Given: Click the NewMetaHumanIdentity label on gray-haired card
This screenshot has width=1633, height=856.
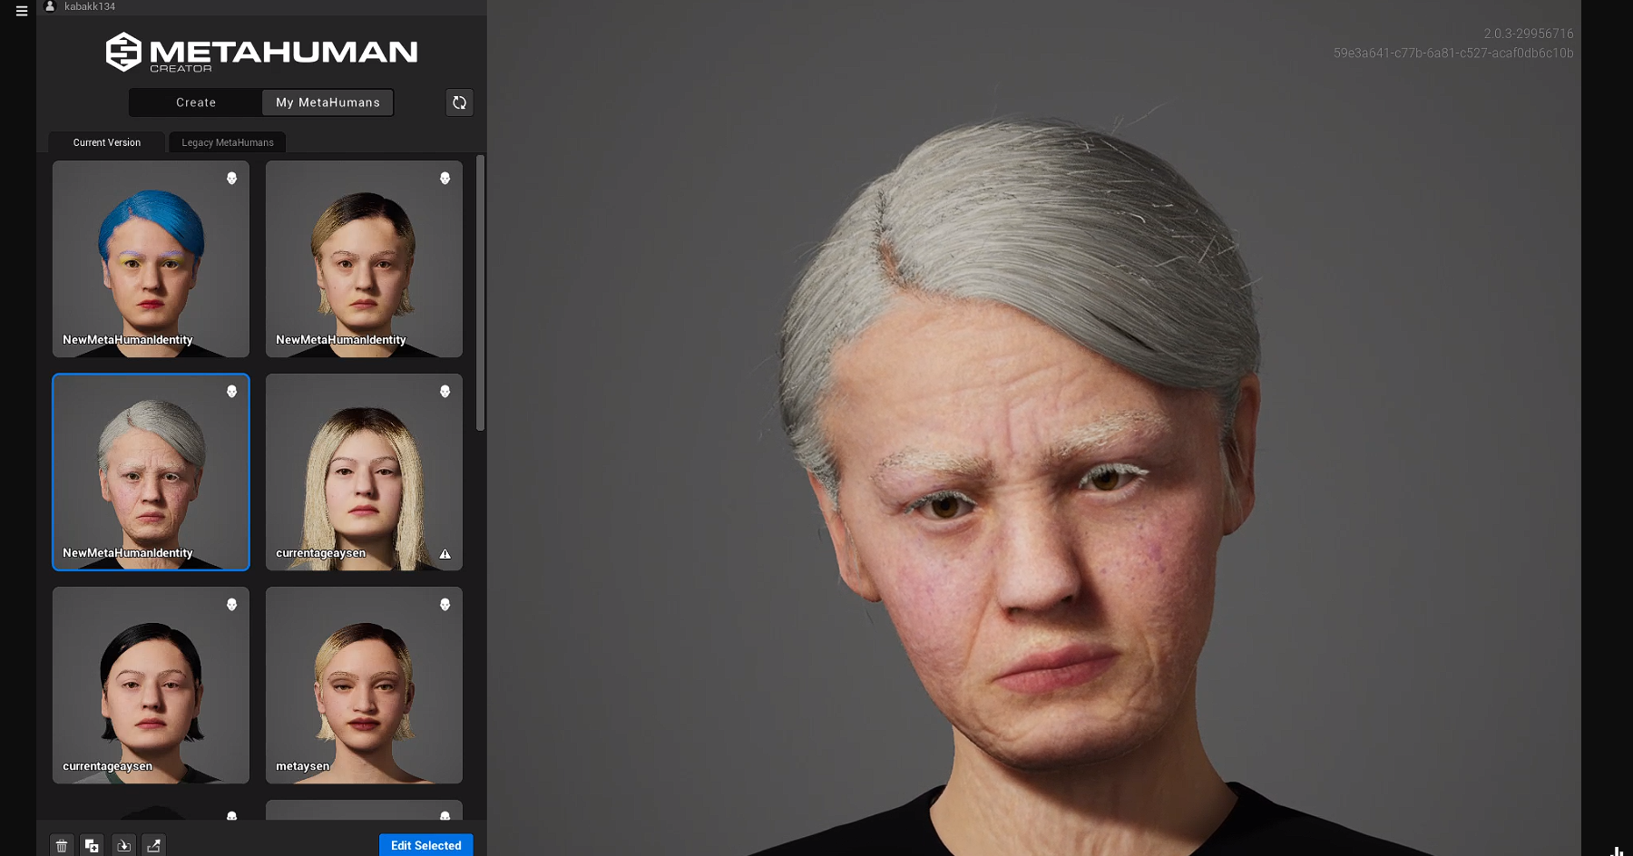Looking at the screenshot, I should (x=128, y=553).
